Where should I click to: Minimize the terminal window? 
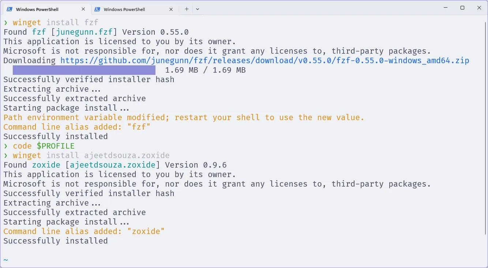446,8
